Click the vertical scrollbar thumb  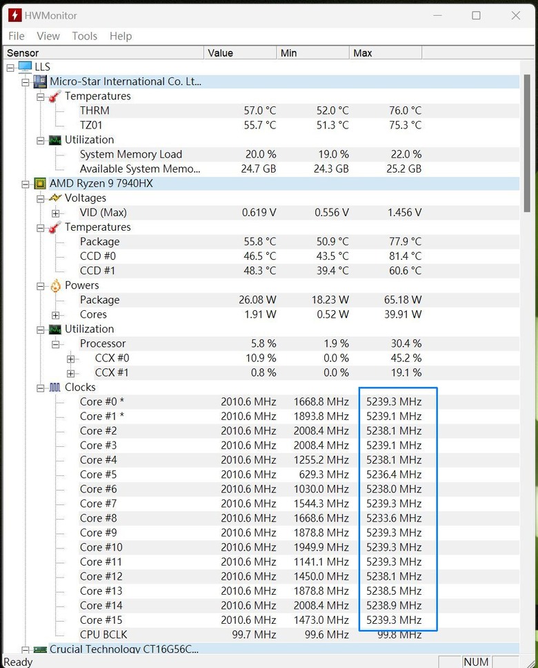click(528, 143)
